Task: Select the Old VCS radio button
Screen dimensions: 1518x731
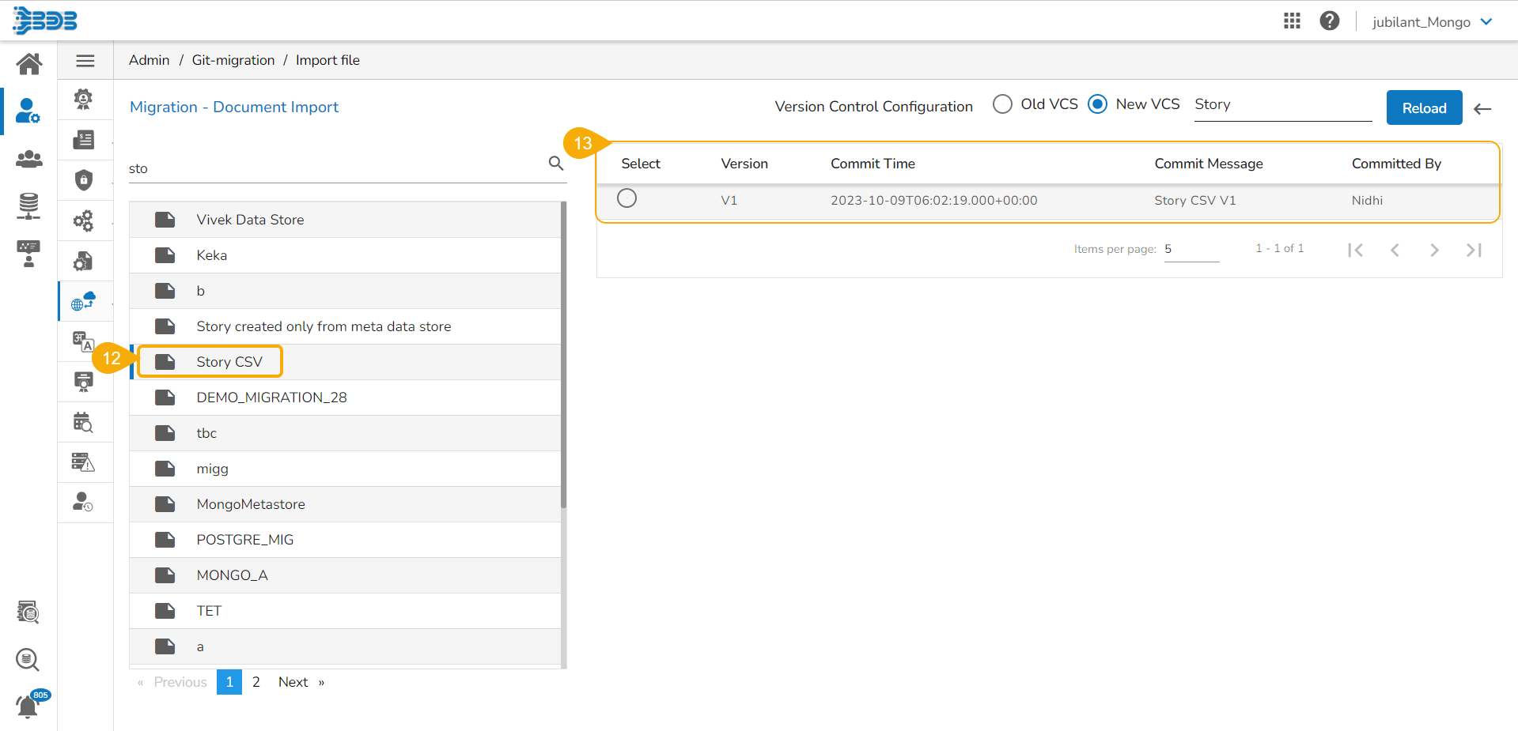Action: pyautogui.click(x=1002, y=104)
